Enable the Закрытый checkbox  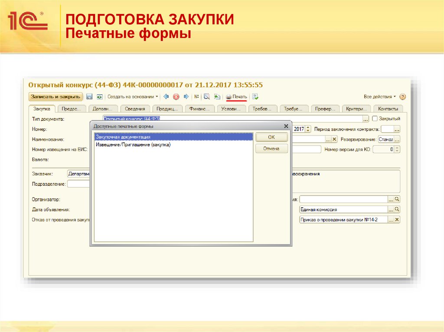pyautogui.click(x=375, y=119)
